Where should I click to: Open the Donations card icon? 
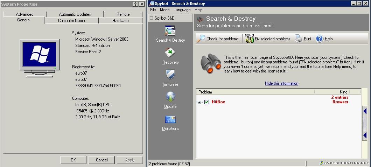click(170, 119)
